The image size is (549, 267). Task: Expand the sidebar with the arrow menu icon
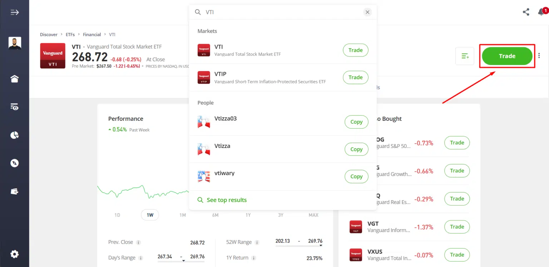coord(14,13)
